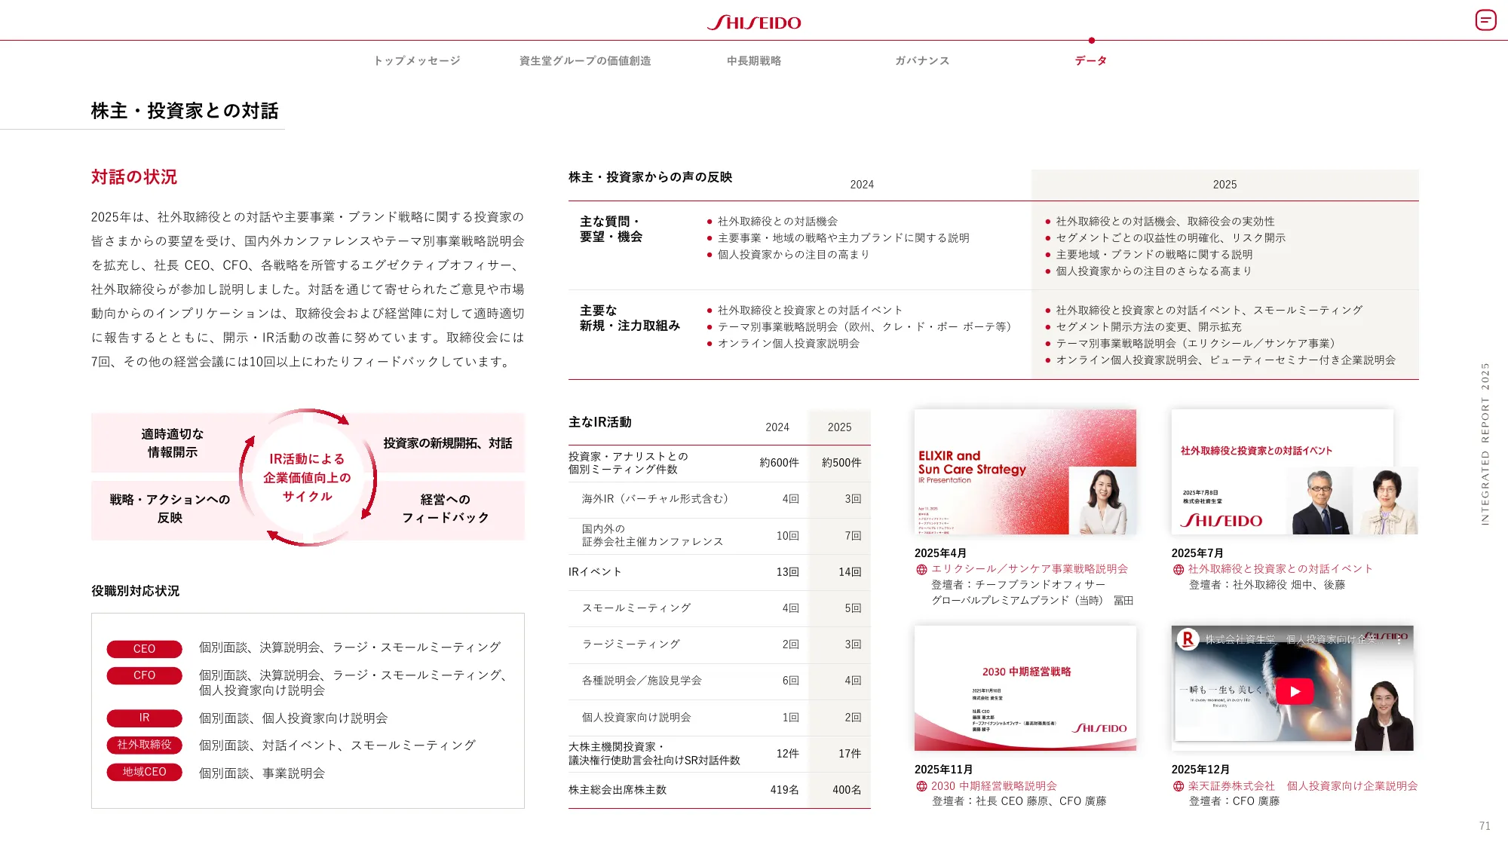Click the globe icon beside 楽天証券株式会社 link
The width and height of the screenshot is (1508, 848).
(1179, 786)
